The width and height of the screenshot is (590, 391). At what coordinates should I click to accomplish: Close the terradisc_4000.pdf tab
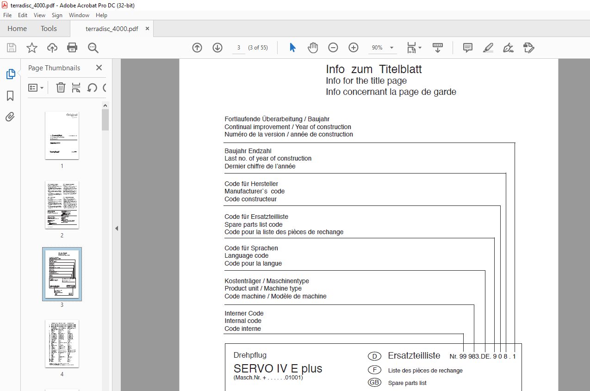(x=148, y=29)
